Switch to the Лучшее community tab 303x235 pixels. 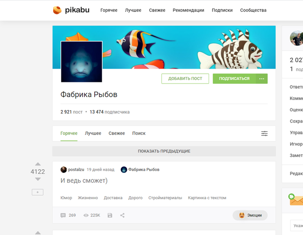tap(93, 133)
